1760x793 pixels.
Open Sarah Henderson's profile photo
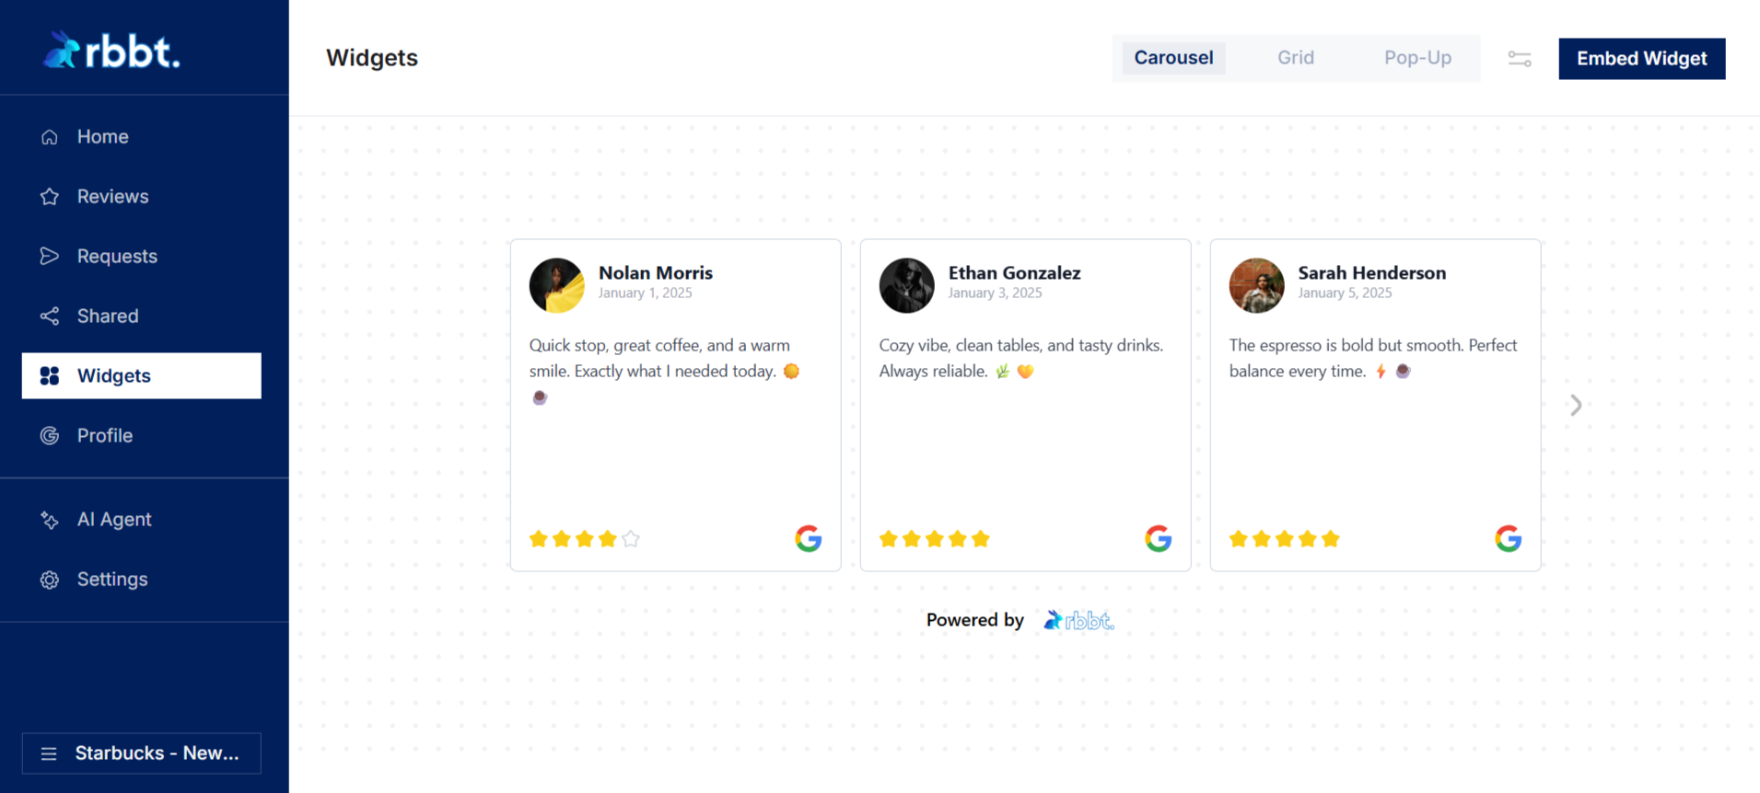pos(1256,285)
